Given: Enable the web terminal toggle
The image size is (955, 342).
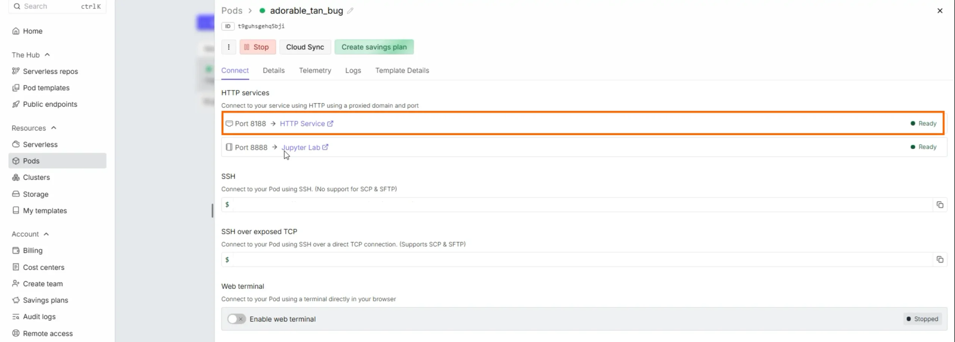Looking at the screenshot, I should pyautogui.click(x=237, y=319).
